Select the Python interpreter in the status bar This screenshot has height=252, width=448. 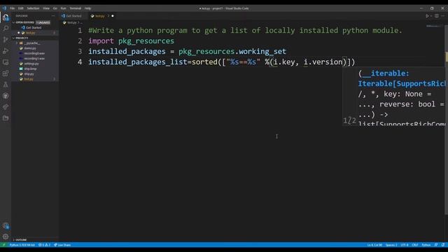(22, 245)
